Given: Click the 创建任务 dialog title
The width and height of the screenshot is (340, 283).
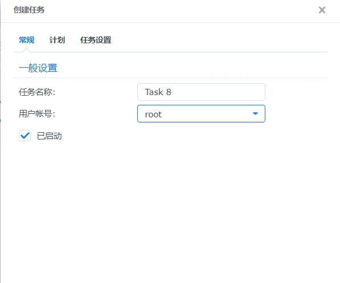Looking at the screenshot, I should pyautogui.click(x=29, y=10).
